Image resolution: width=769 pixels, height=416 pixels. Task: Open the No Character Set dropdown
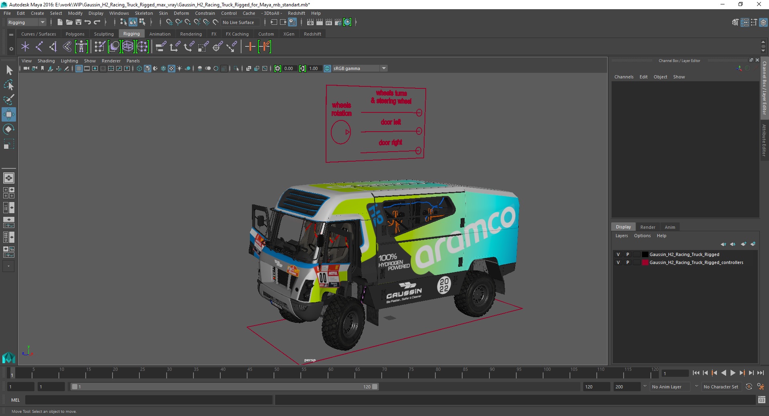pos(722,387)
